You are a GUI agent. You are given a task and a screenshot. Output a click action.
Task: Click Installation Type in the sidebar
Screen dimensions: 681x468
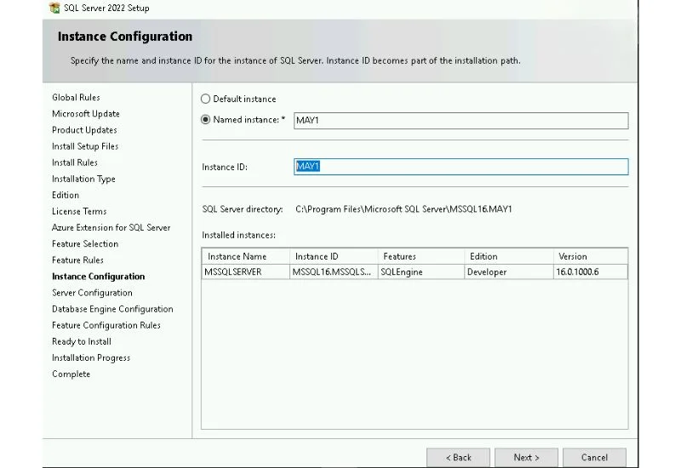tap(83, 179)
